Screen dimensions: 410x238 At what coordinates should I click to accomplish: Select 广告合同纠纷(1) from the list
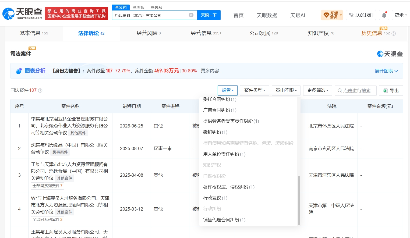[x=220, y=110]
